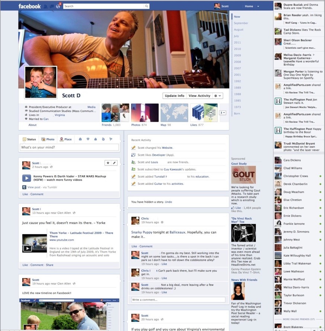Open chat with Christopher Crews
Viewport: 325px width, 331px height.
click(x=299, y=176)
